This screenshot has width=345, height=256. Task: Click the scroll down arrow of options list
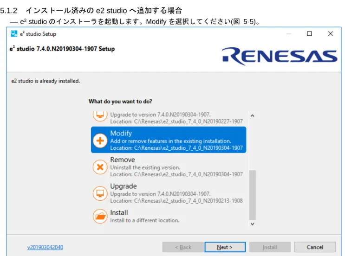(x=253, y=224)
